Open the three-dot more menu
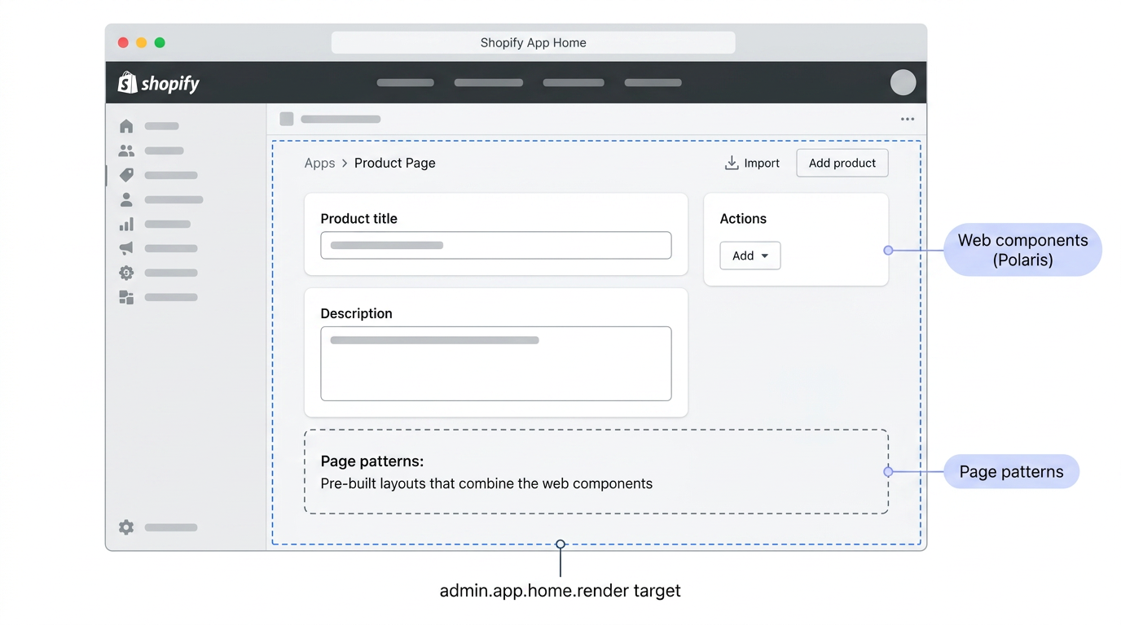The width and height of the screenshot is (1121, 625). click(x=908, y=119)
